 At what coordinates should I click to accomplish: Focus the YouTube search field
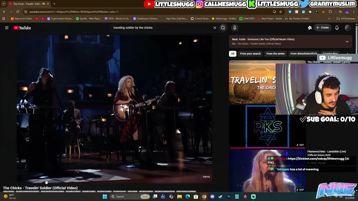[162, 28]
